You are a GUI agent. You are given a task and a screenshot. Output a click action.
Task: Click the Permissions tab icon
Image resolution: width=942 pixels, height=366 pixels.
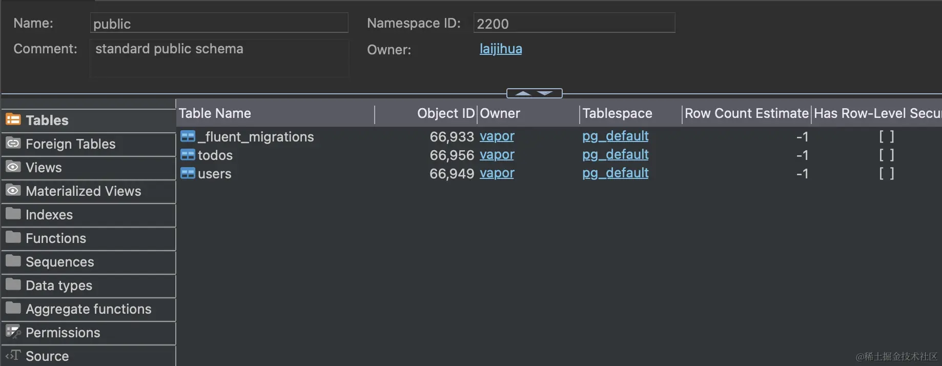tap(13, 332)
